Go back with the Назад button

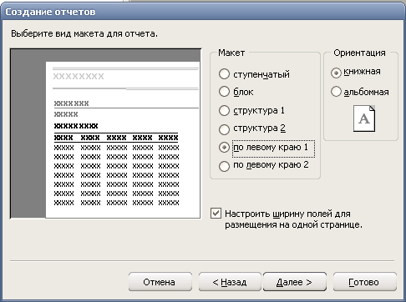(x=230, y=282)
